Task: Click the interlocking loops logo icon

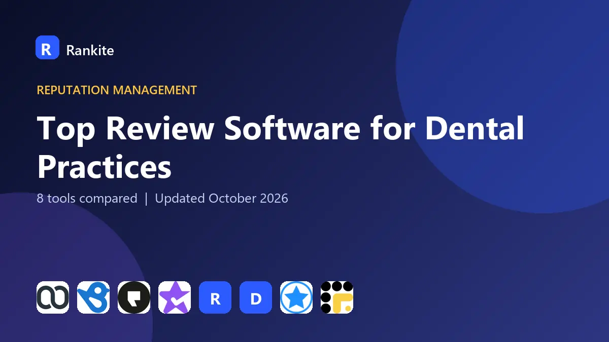Action: click(x=53, y=297)
